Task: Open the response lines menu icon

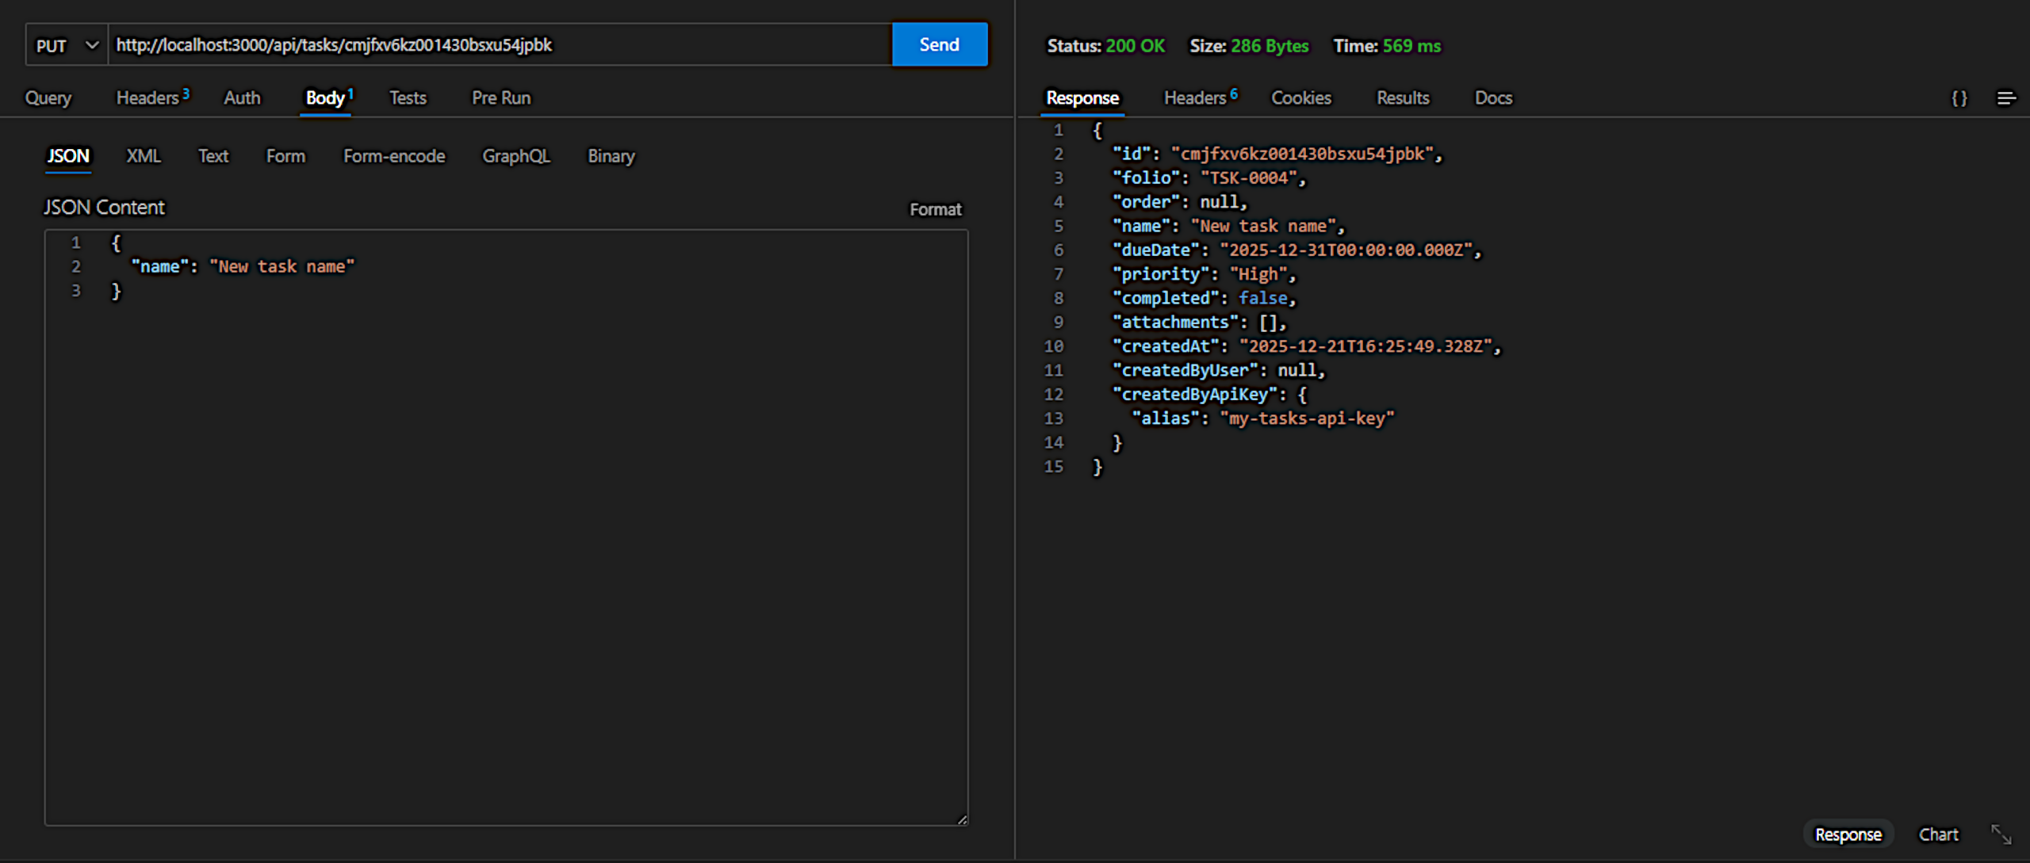Action: click(x=2005, y=98)
